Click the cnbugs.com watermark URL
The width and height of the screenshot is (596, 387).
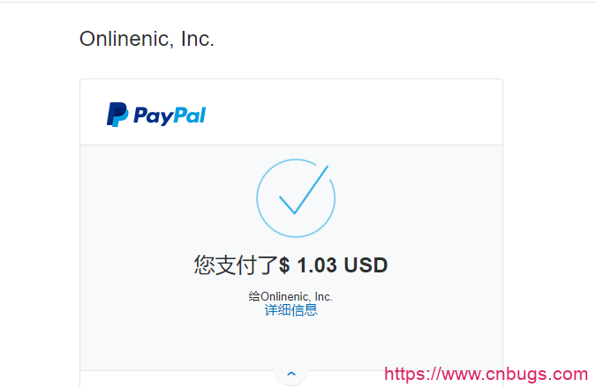(487, 374)
